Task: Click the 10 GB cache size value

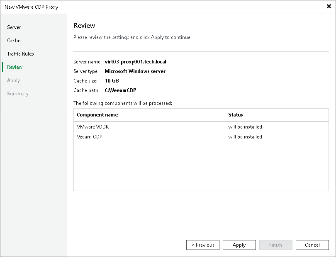Action: [x=112, y=81]
